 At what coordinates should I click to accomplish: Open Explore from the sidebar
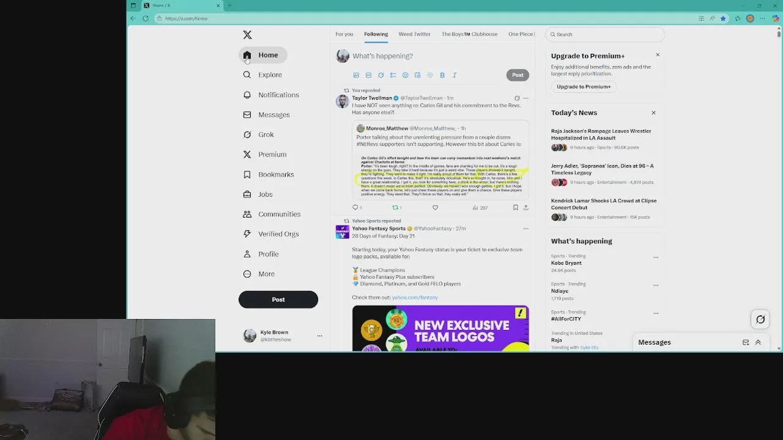pyautogui.click(x=263, y=75)
